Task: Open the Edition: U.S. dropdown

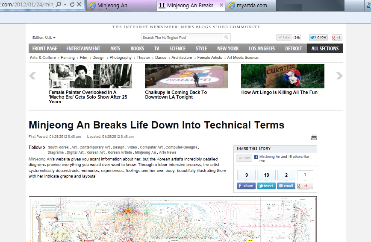Action: [44, 38]
